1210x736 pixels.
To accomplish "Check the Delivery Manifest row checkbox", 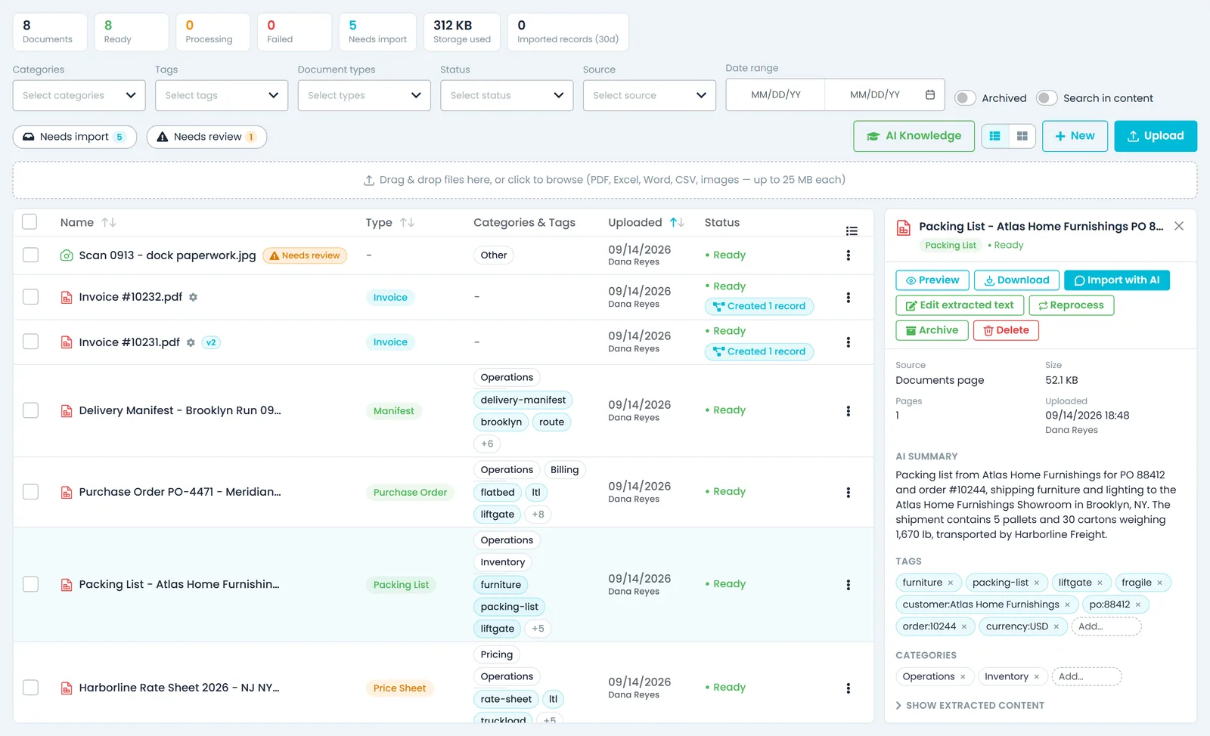I will point(30,410).
